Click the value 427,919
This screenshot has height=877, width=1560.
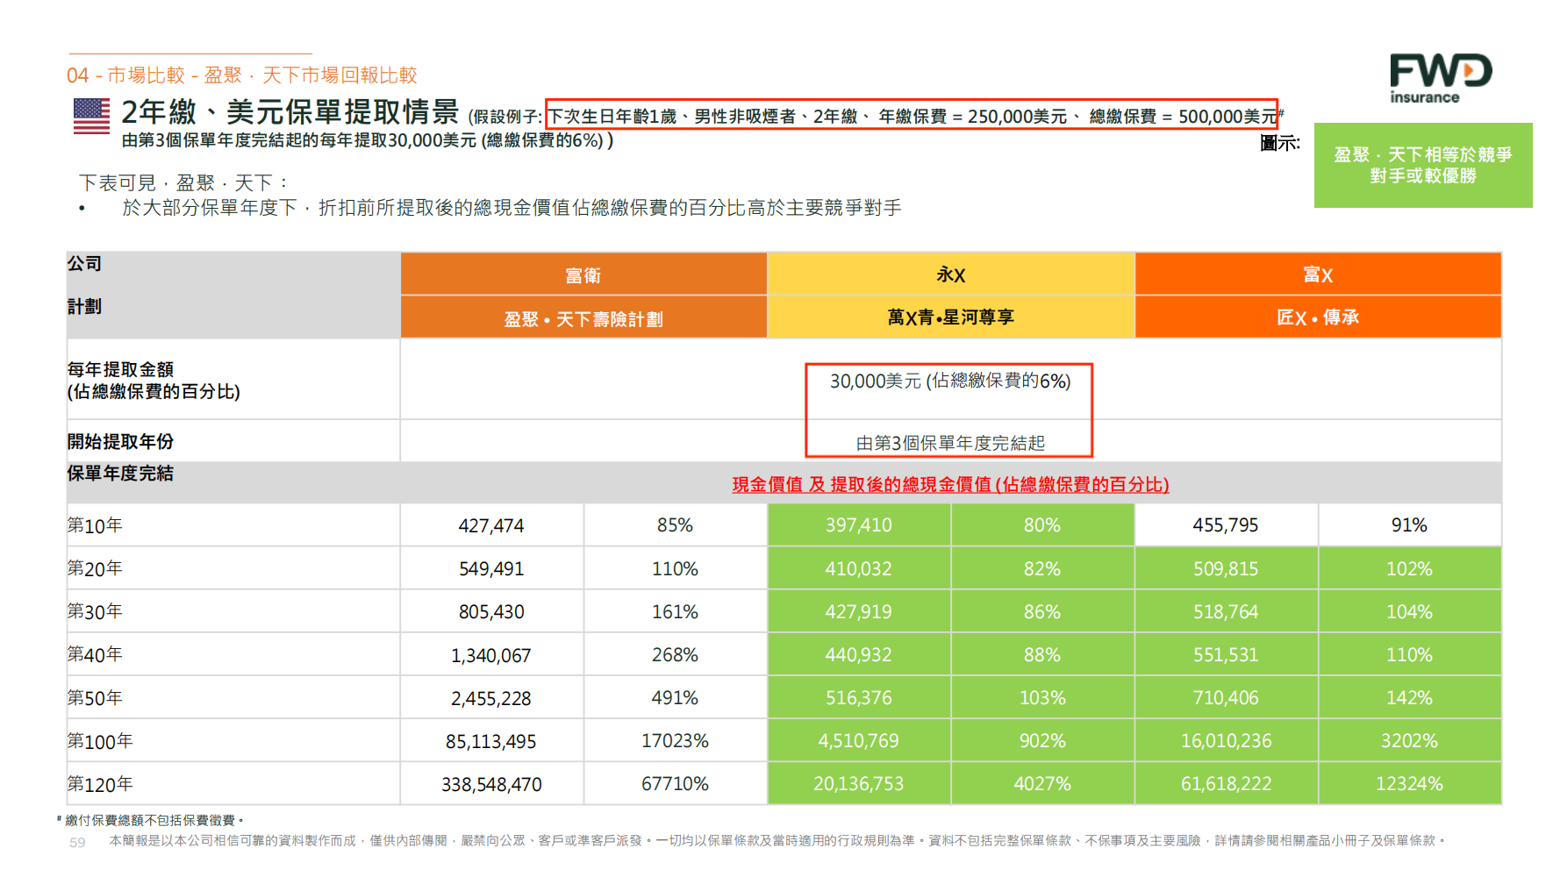(x=858, y=611)
